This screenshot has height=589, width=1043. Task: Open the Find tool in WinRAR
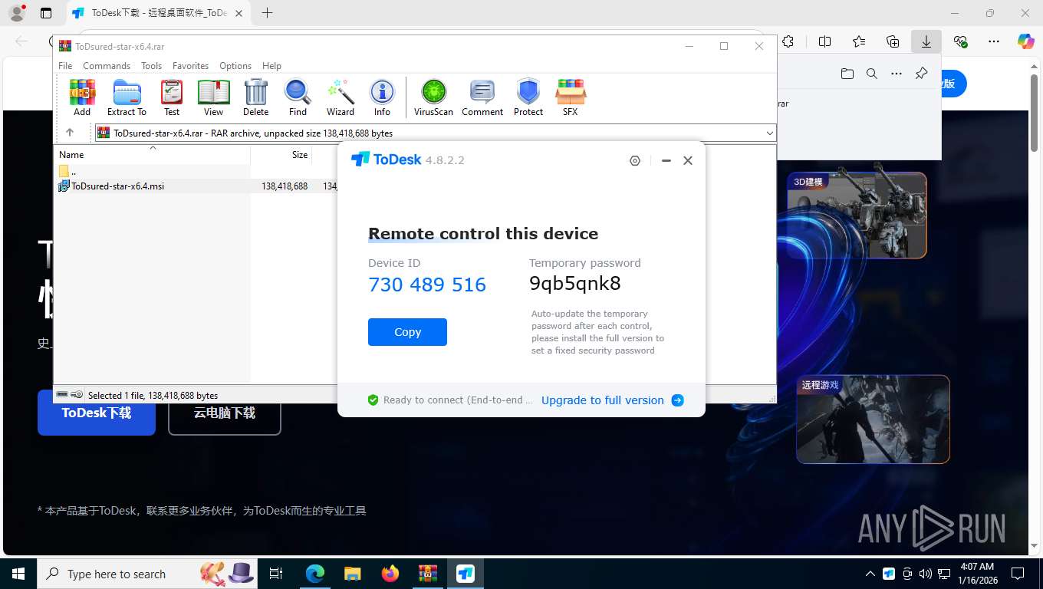pyautogui.click(x=298, y=97)
